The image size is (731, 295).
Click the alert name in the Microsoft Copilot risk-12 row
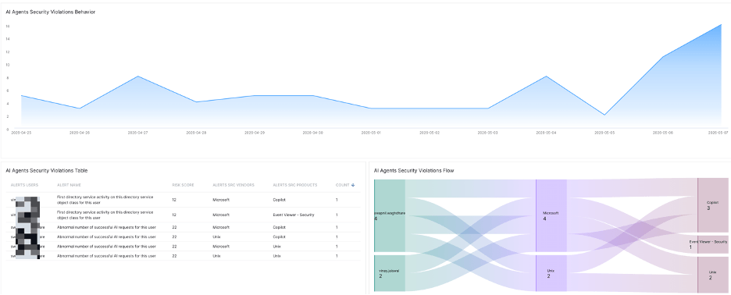point(105,200)
